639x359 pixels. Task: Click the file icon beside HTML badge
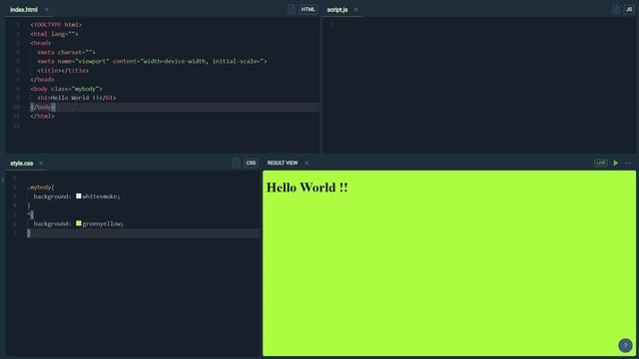click(x=291, y=9)
